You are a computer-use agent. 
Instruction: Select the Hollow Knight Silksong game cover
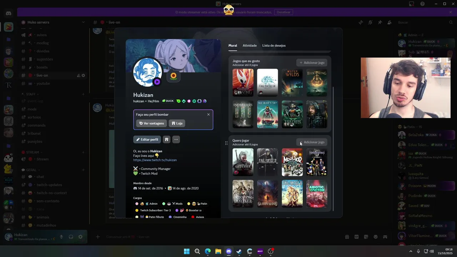point(243,82)
